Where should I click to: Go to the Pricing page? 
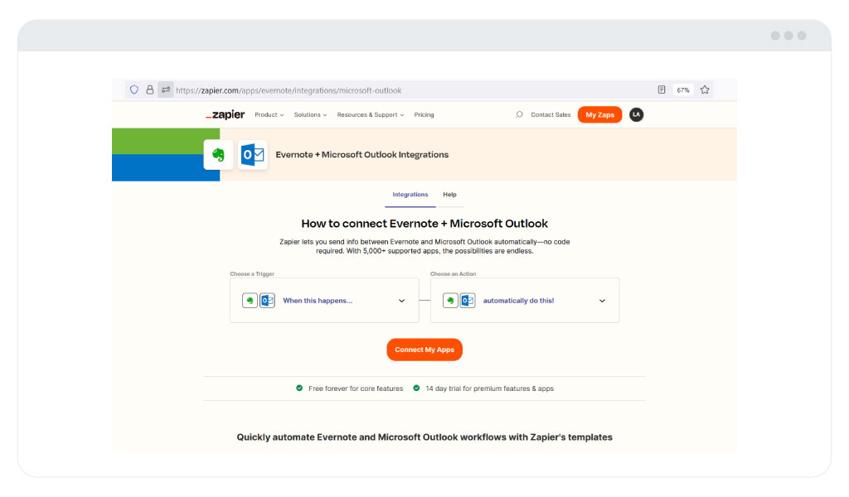coord(424,114)
